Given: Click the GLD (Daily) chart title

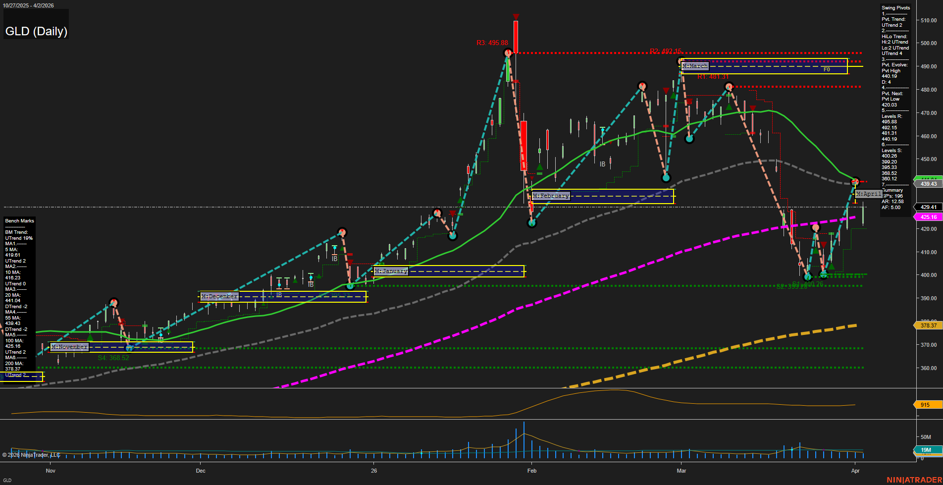Looking at the screenshot, I should [36, 31].
